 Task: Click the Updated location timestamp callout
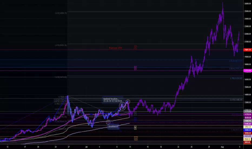[x=112, y=100]
